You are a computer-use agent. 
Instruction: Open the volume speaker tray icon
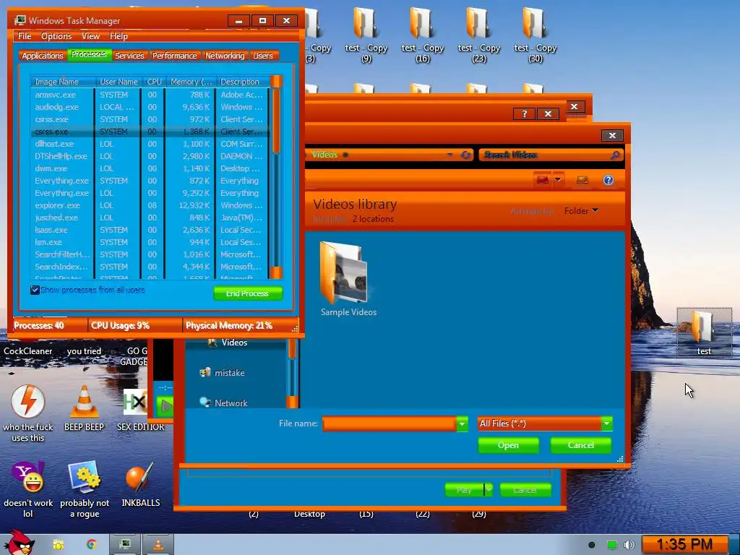point(629,545)
